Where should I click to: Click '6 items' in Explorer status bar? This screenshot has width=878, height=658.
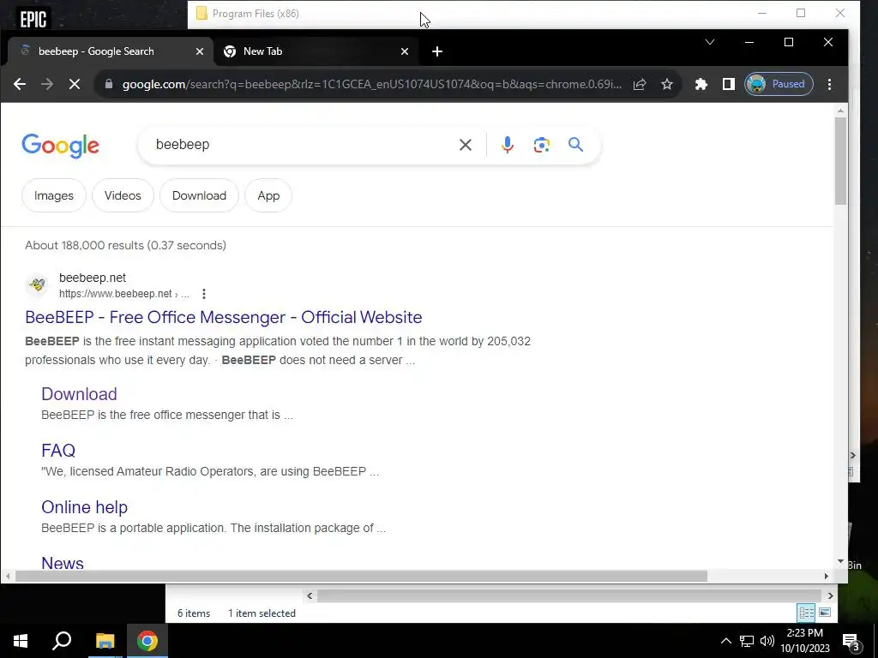194,613
